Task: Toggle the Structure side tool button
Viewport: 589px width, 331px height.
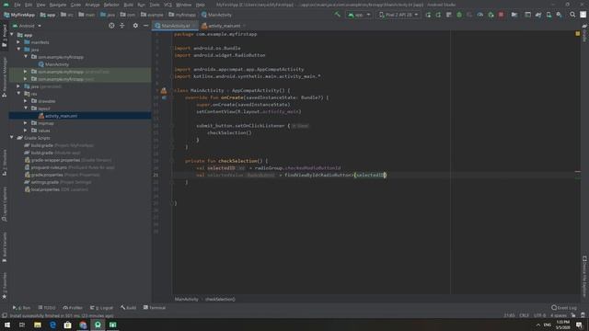Action: tap(4, 163)
